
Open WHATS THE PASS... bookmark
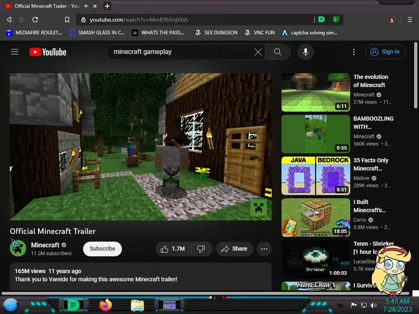pos(158,33)
